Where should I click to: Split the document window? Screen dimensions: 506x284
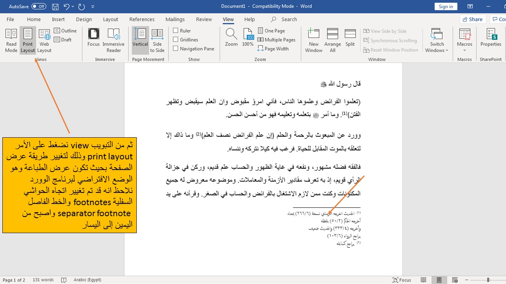350,37
